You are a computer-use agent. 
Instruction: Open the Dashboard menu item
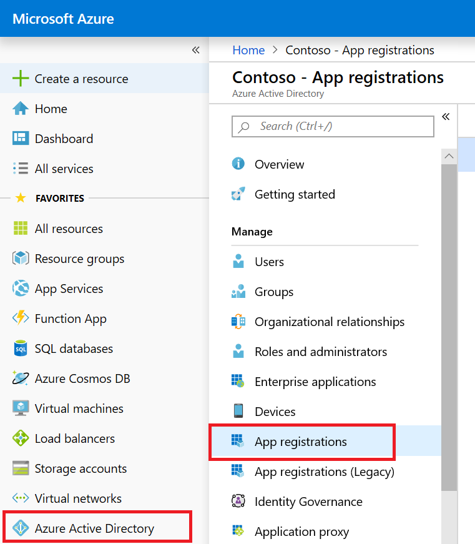point(104,139)
